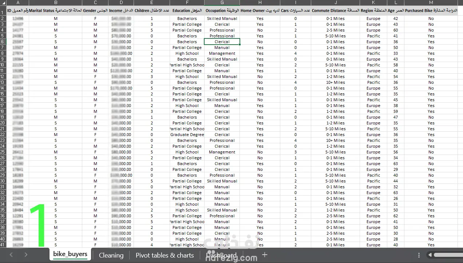This screenshot has width=463, height=263.
Task: Click the Education header cell
Action: point(187,11)
